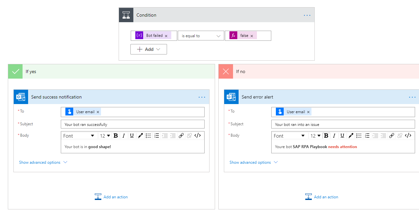Screen dimensions: 419x213
Task: Click body text 'needs attention' in error alert
Action: [343, 147]
